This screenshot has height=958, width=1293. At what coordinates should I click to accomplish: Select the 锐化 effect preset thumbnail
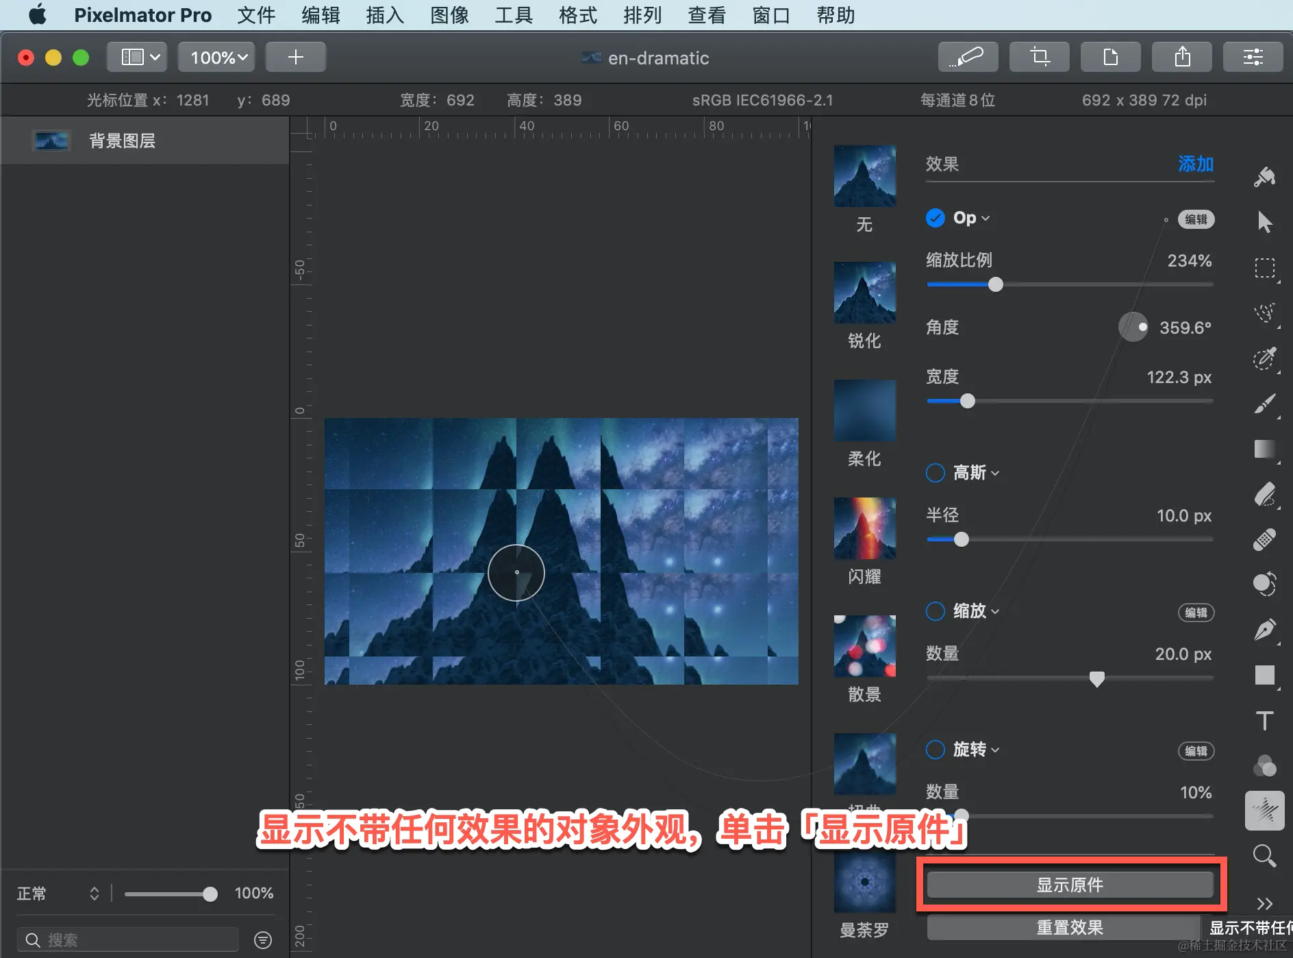[864, 293]
